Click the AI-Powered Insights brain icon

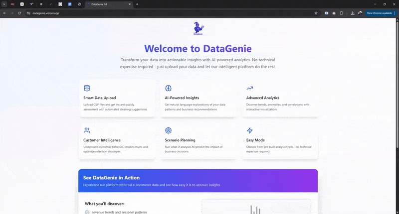168,88
